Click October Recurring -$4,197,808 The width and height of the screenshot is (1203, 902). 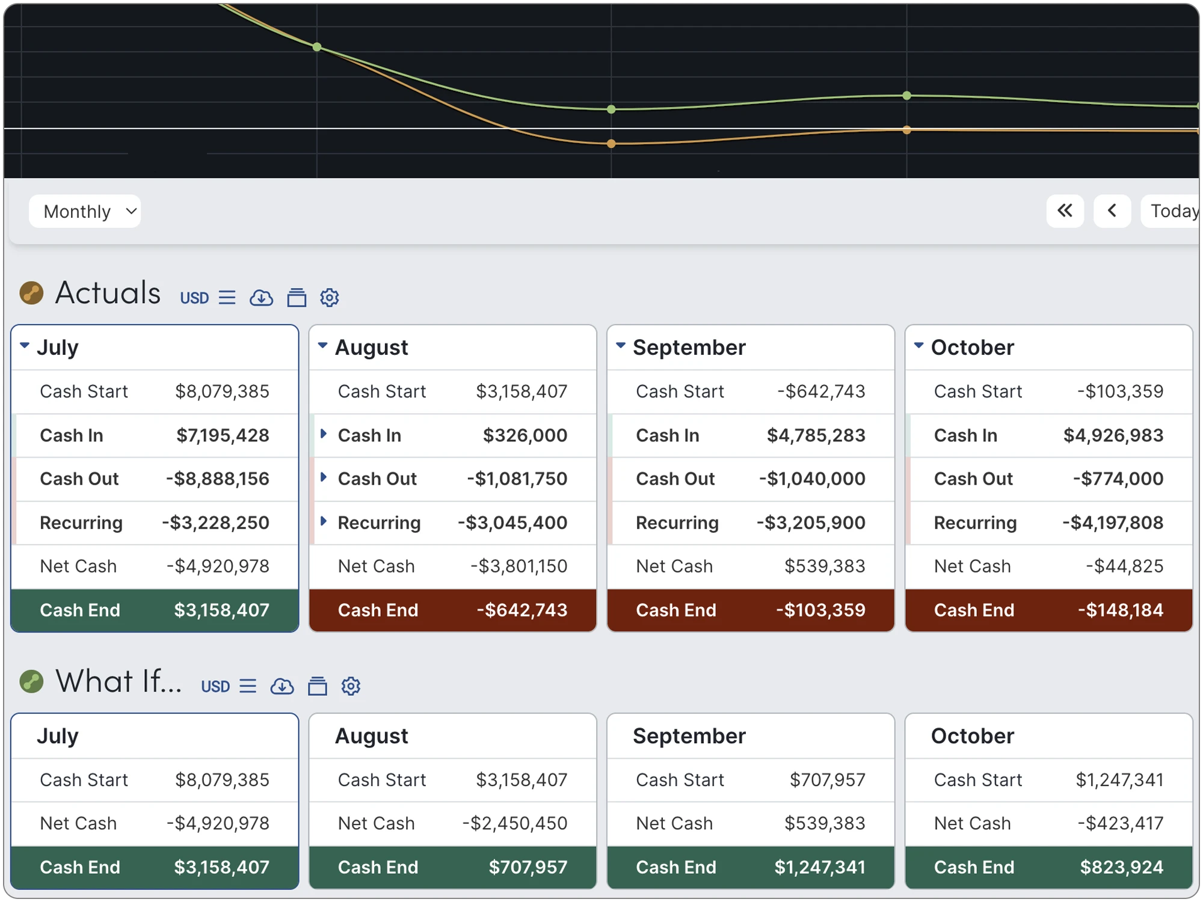tap(1113, 523)
